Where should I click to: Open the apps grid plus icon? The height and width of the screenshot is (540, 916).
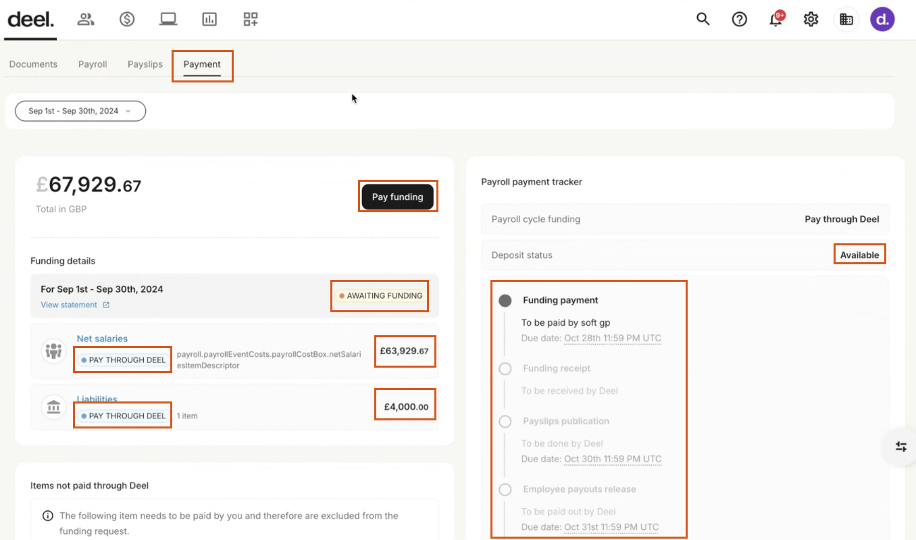tap(251, 19)
